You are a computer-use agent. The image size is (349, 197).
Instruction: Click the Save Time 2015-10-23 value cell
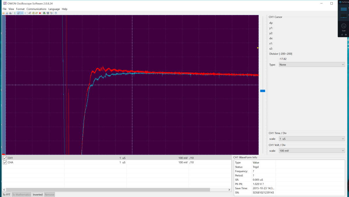pos(263,188)
